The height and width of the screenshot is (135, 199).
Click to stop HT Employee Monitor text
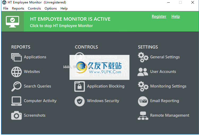[61, 26]
